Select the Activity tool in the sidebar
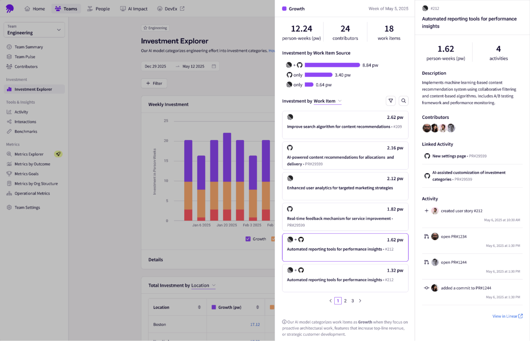 pyautogui.click(x=21, y=112)
